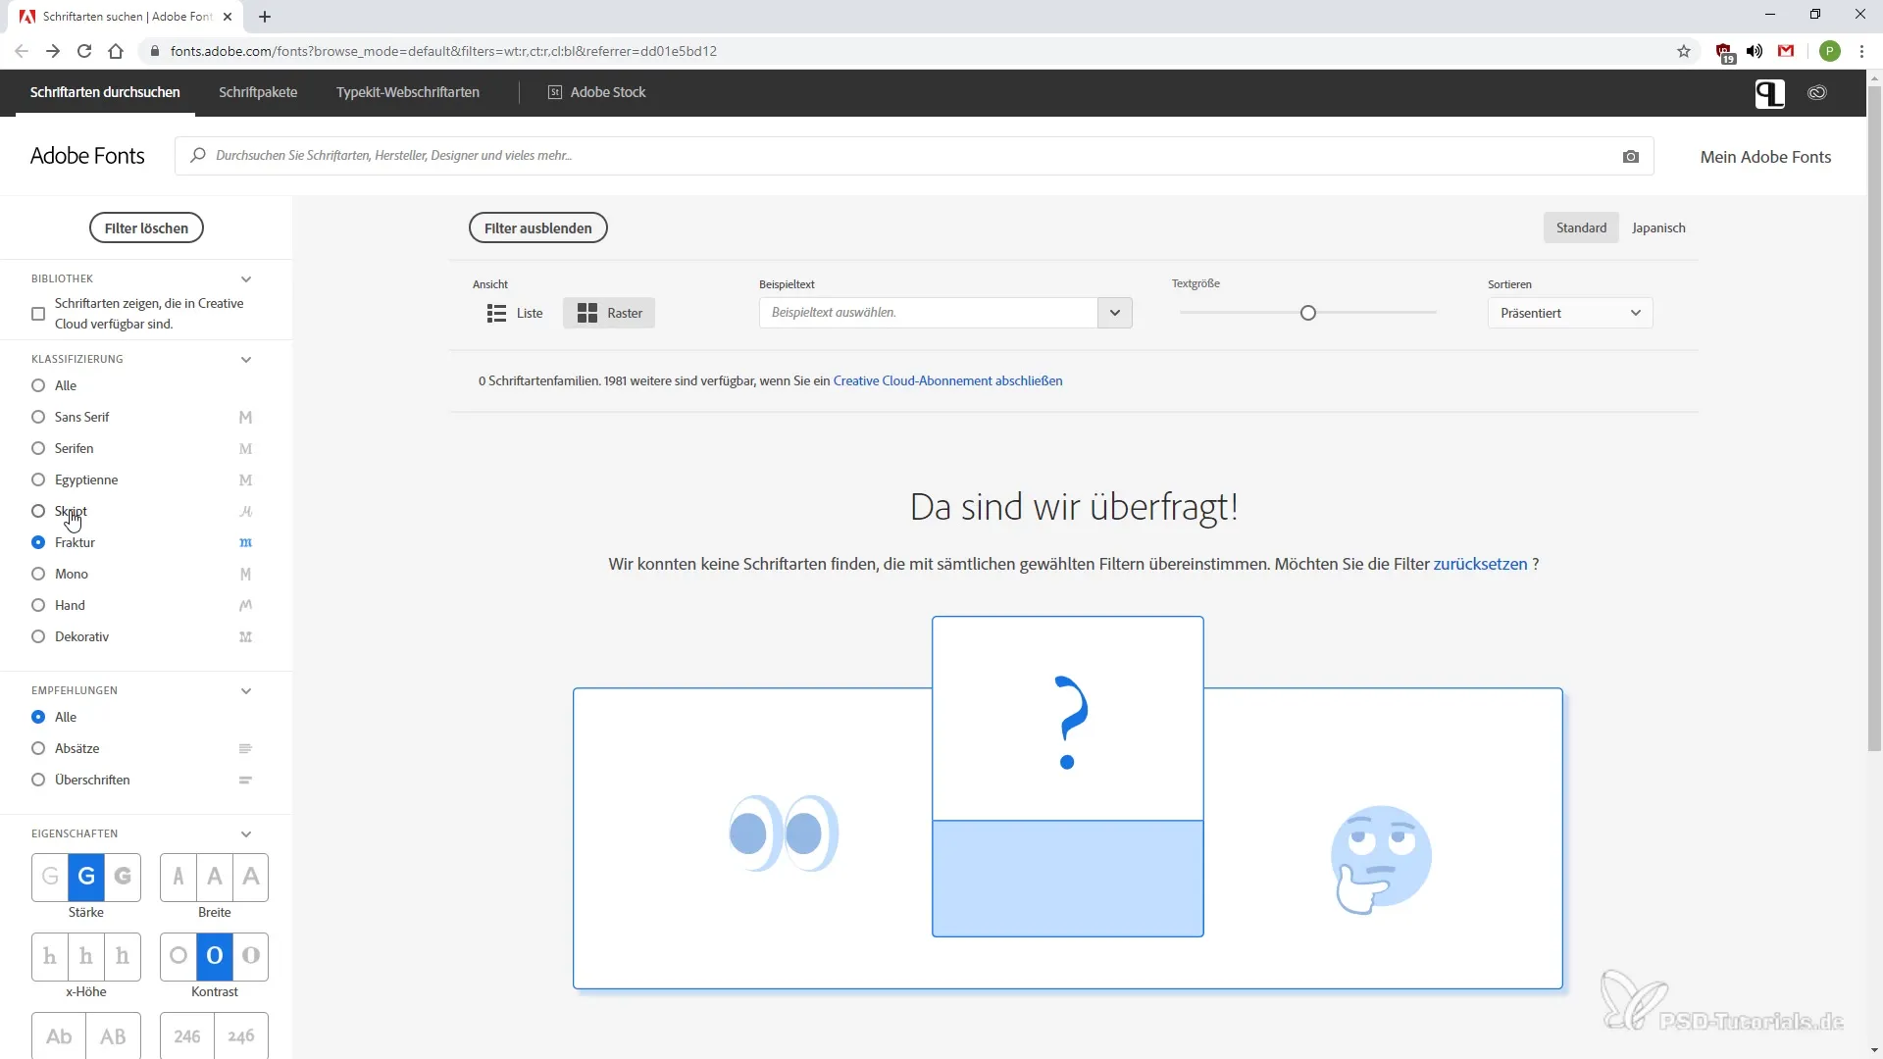Bookmark this page with star icon

[1684, 51]
